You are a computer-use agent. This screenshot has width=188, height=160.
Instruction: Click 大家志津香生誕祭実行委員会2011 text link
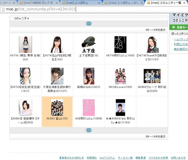tap(57, 89)
